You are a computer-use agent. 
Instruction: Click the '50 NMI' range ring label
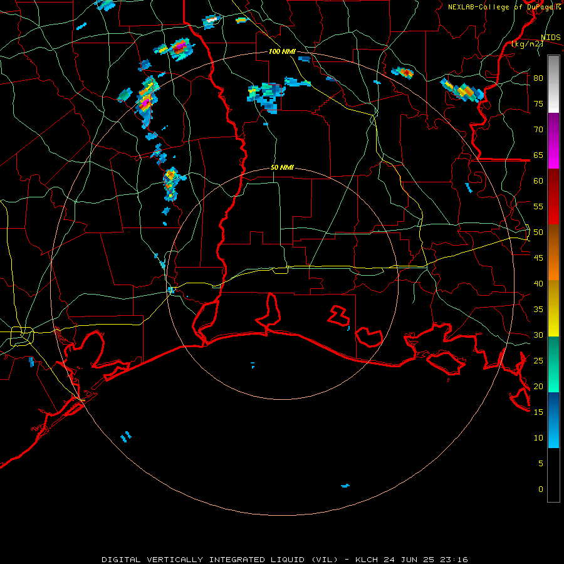click(x=282, y=167)
